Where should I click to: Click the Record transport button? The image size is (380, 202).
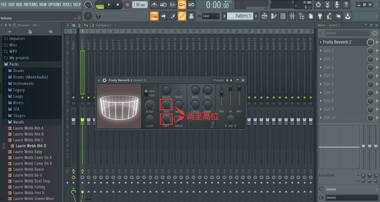pyautogui.click(x=127, y=4)
